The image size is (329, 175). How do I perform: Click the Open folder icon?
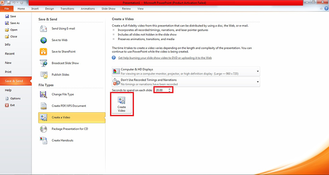[x=7, y=30]
